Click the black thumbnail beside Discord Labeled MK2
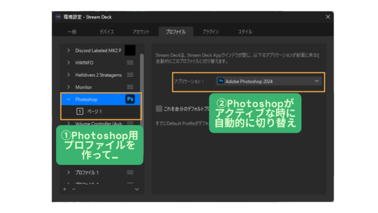The width and height of the screenshot is (378, 213). (130, 50)
